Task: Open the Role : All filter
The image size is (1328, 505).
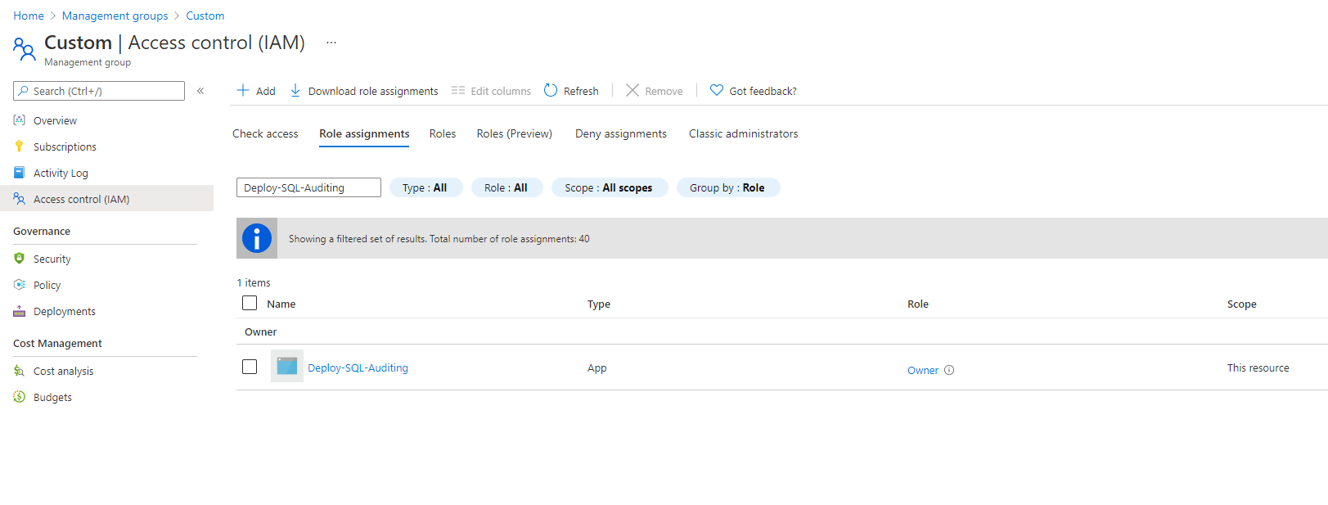Action: coord(506,187)
